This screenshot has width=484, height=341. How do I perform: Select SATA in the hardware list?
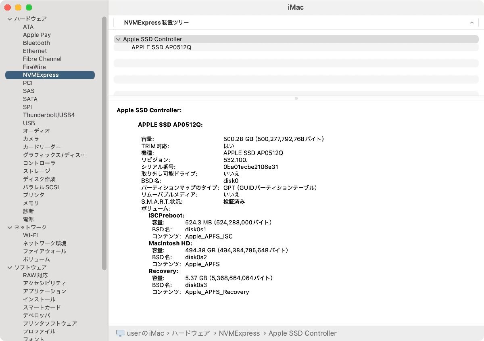pos(30,99)
